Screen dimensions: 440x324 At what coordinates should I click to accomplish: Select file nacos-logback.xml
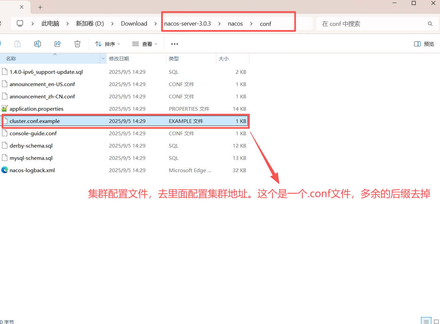click(32, 170)
